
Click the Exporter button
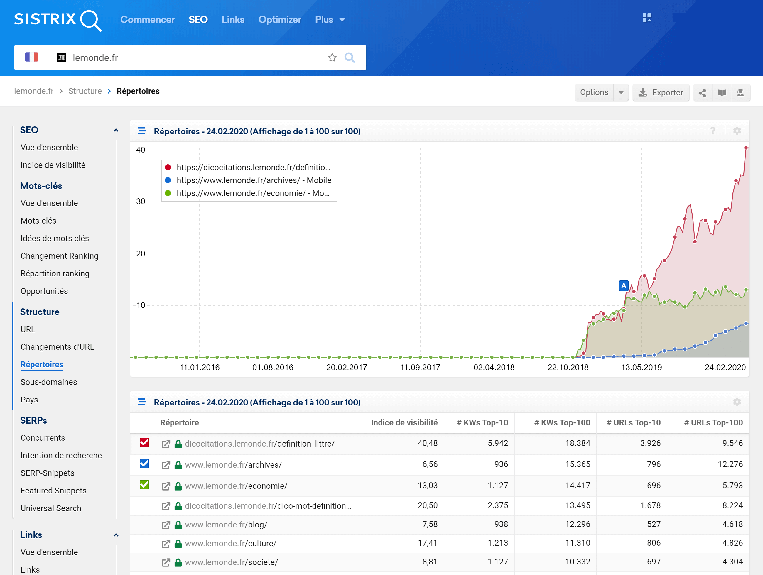[661, 93]
